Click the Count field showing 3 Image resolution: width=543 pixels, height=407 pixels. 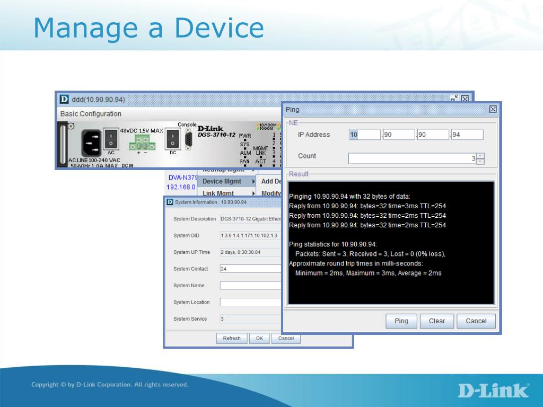[x=413, y=158]
